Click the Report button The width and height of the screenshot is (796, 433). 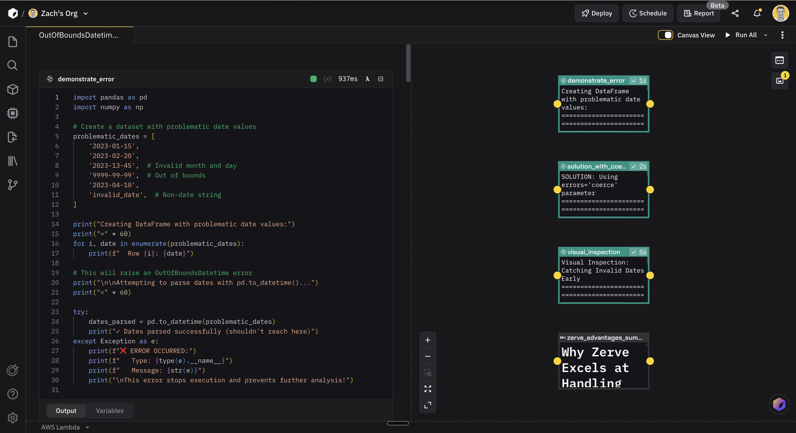click(x=699, y=13)
